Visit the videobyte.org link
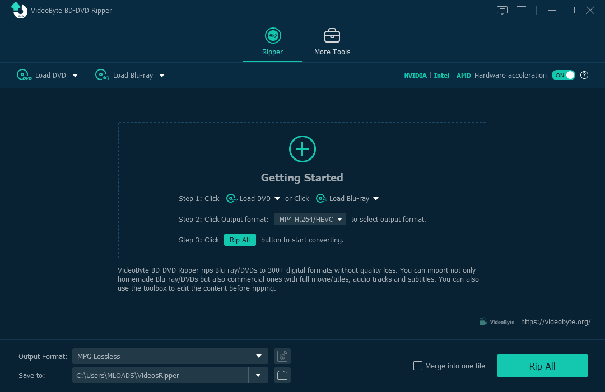 click(556, 322)
